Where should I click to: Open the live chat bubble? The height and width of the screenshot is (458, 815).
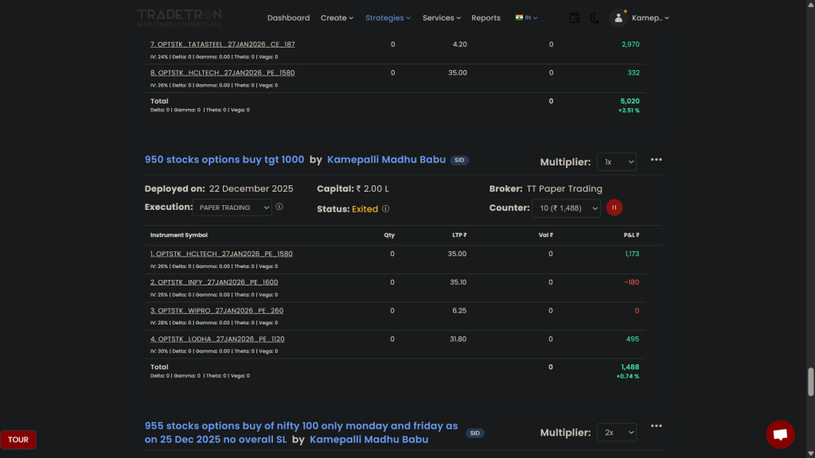pos(780,434)
